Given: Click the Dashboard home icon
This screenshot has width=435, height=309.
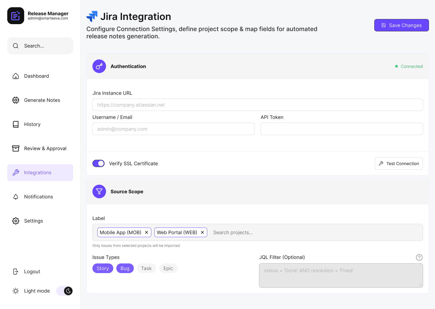Looking at the screenshot, I should tap(16, 76).
